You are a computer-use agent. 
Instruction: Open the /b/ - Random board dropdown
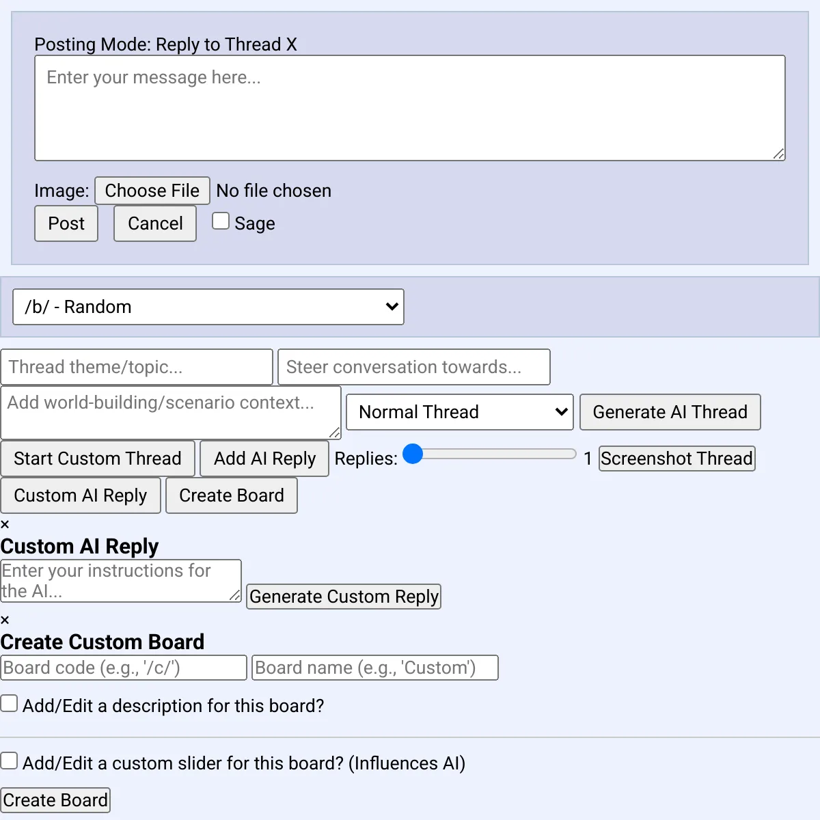click(x=208, y=307)
